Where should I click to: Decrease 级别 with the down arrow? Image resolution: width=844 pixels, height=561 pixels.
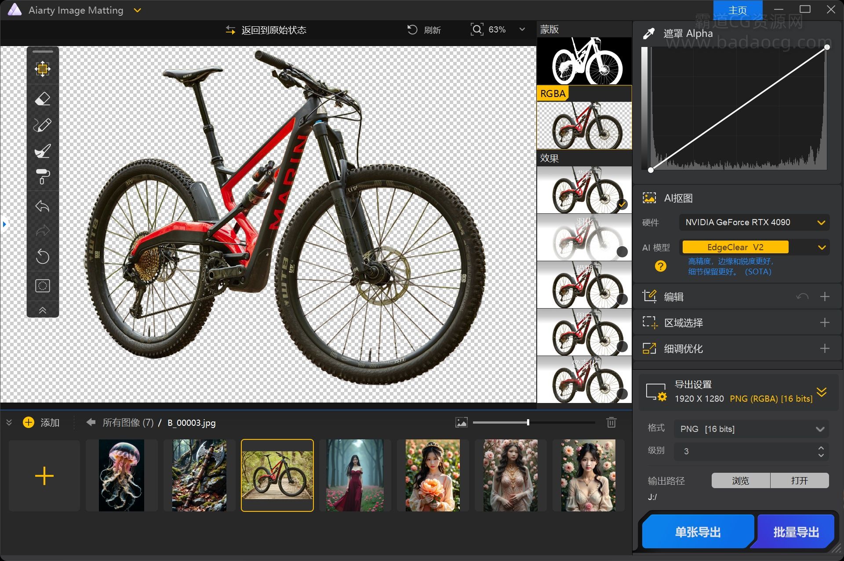coord(821,455)
